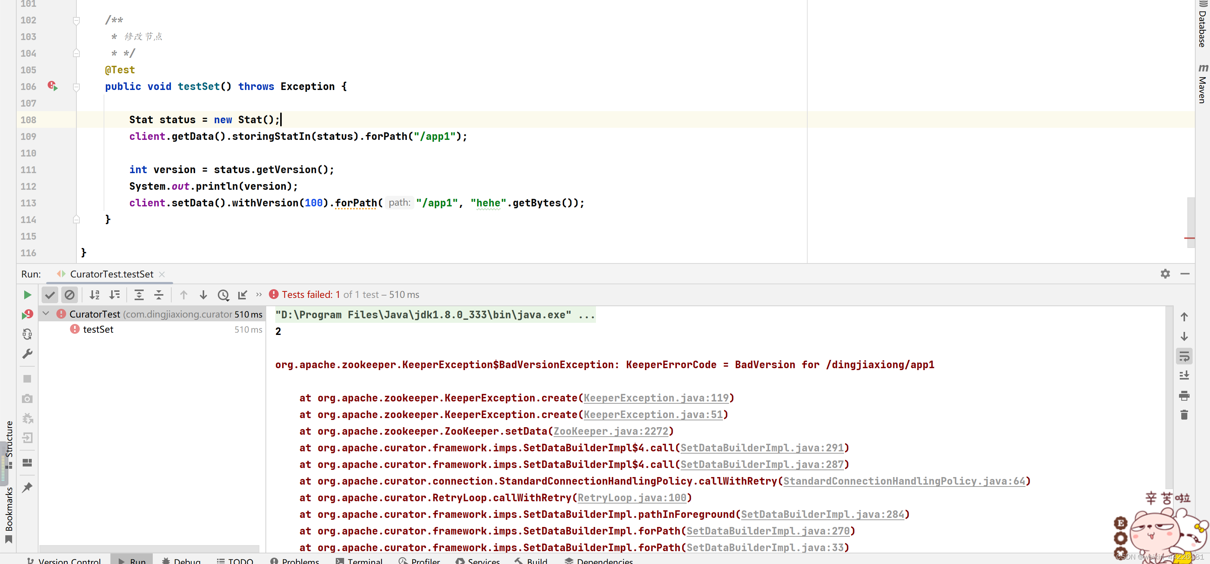Open wrench run configuration settings icon
Screen dimensions: 1210x564
27,354
